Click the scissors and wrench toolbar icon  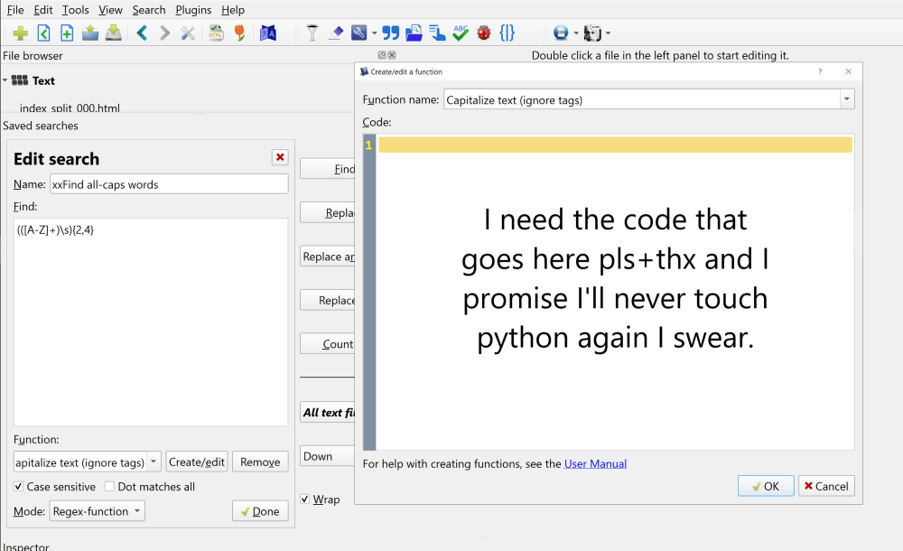(188, 33)
